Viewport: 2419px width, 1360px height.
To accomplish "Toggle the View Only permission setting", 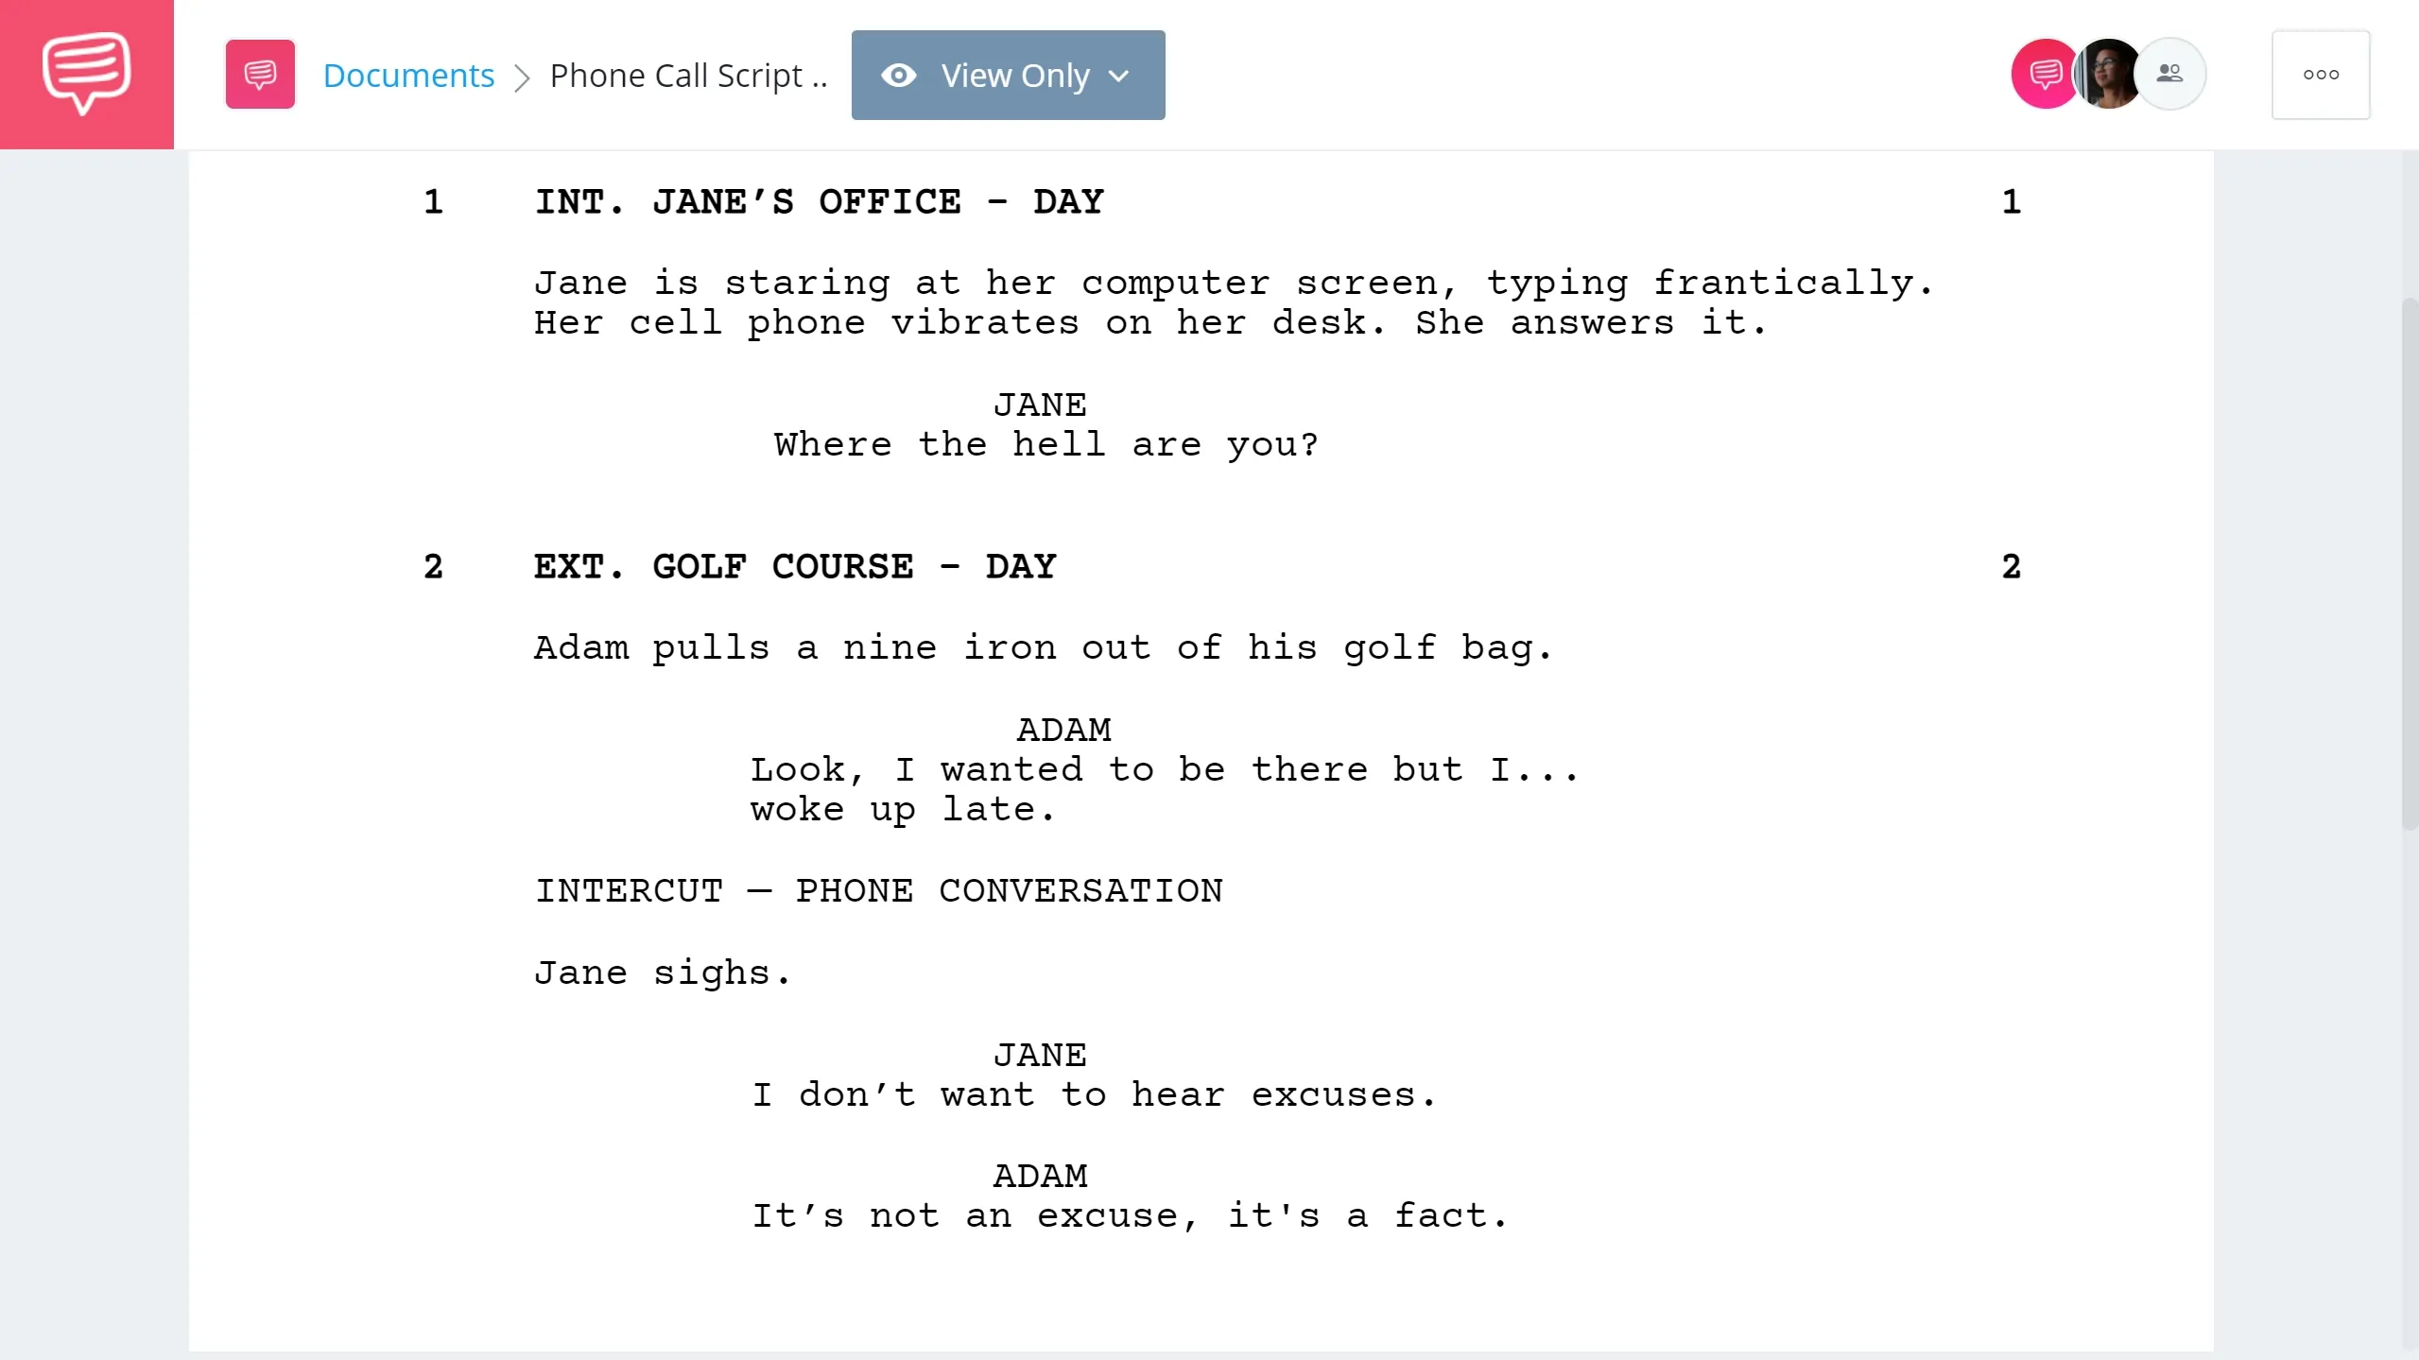I will pos(1007,75).
